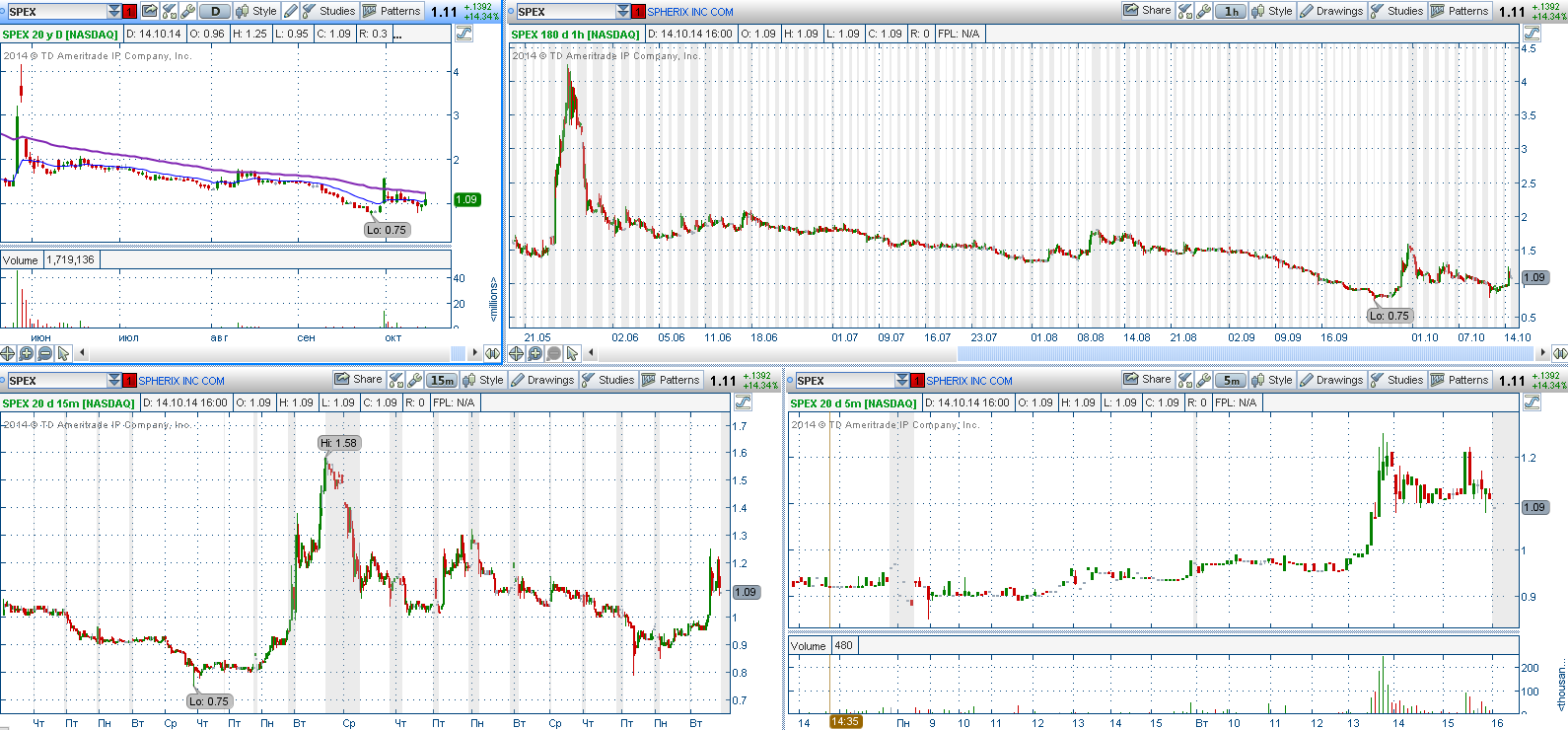Toggle scale icon in the 15m chart header
Image resolution: width=1568 pixels, height=730 pixels.
(743, 402)
